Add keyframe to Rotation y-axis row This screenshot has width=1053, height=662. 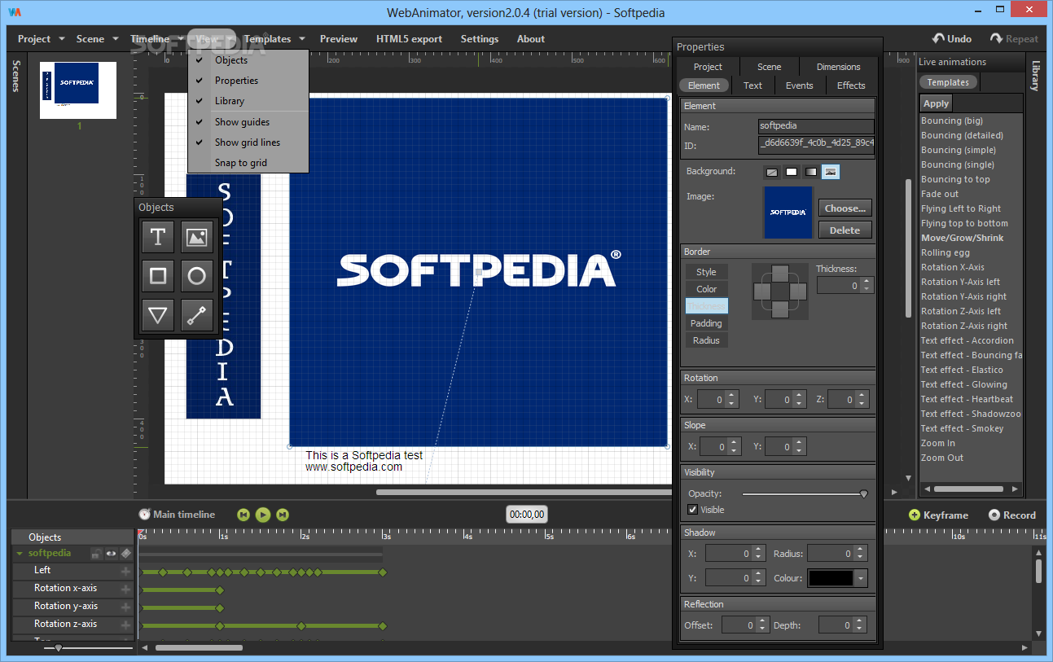click(126, 607)
